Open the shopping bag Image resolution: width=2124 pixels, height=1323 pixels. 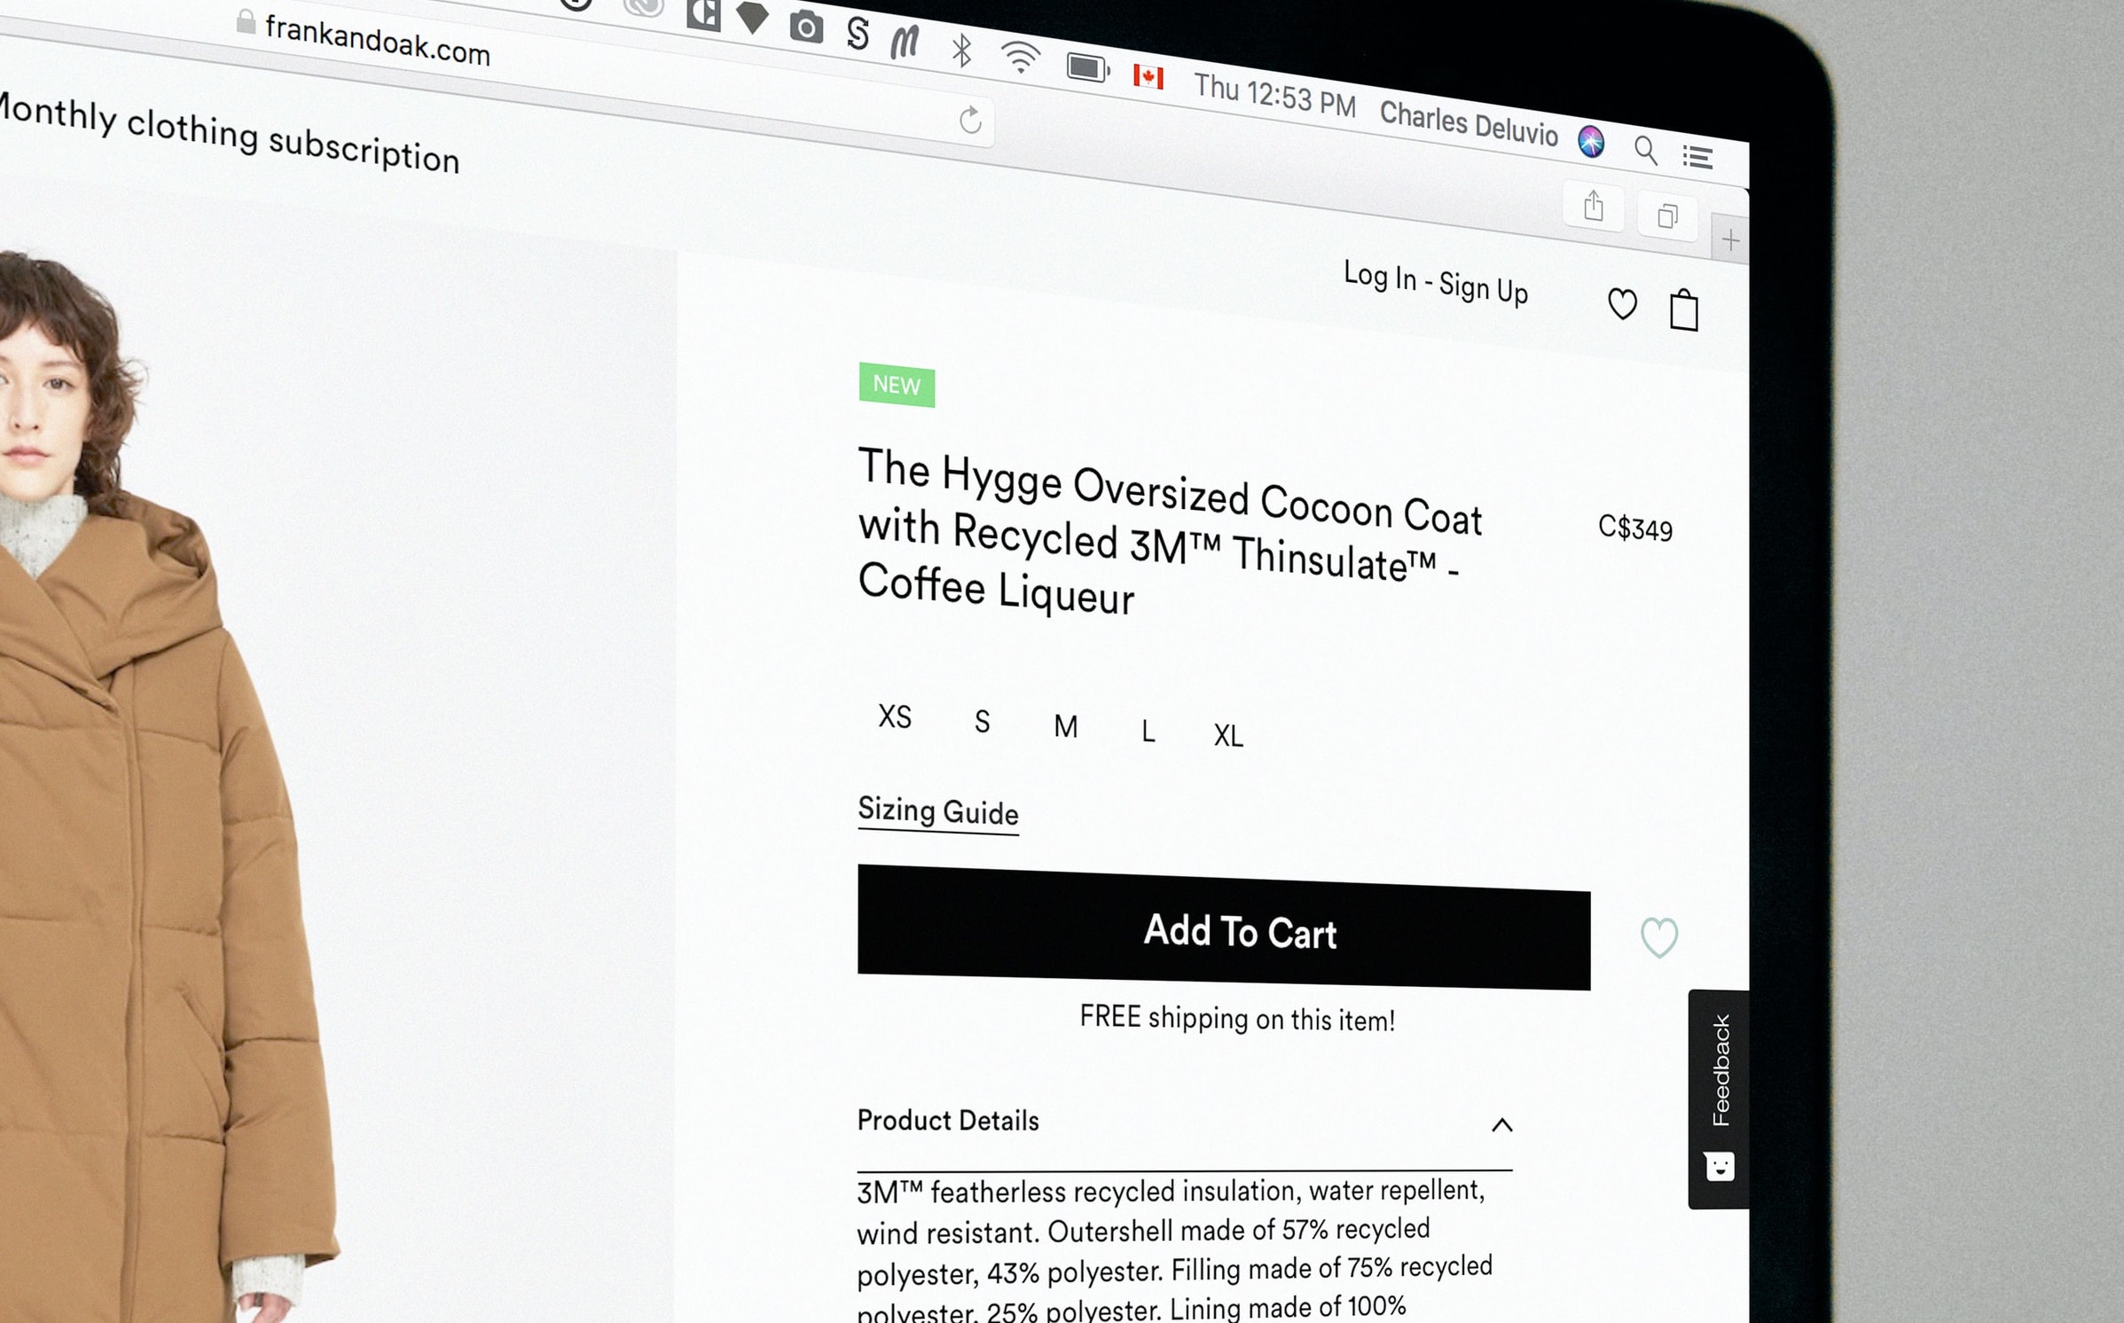(1683, 309)
